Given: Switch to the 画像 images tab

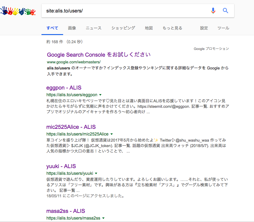Looking at the screenshot, I should pos(72,28).
